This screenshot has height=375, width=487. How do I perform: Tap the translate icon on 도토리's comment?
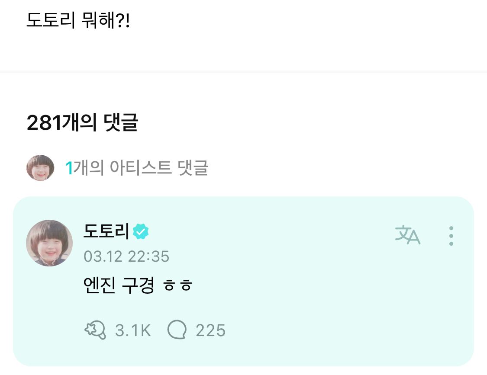(407, 235)
